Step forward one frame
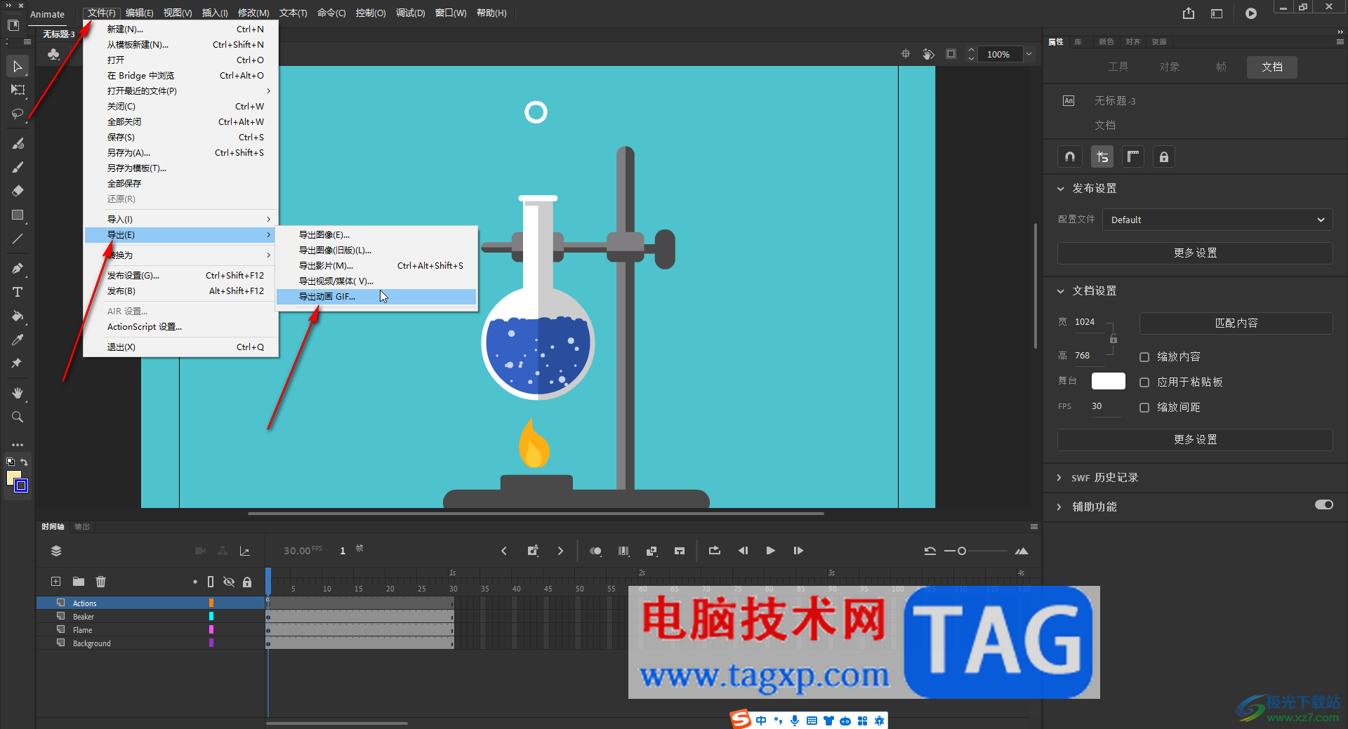 798,551
